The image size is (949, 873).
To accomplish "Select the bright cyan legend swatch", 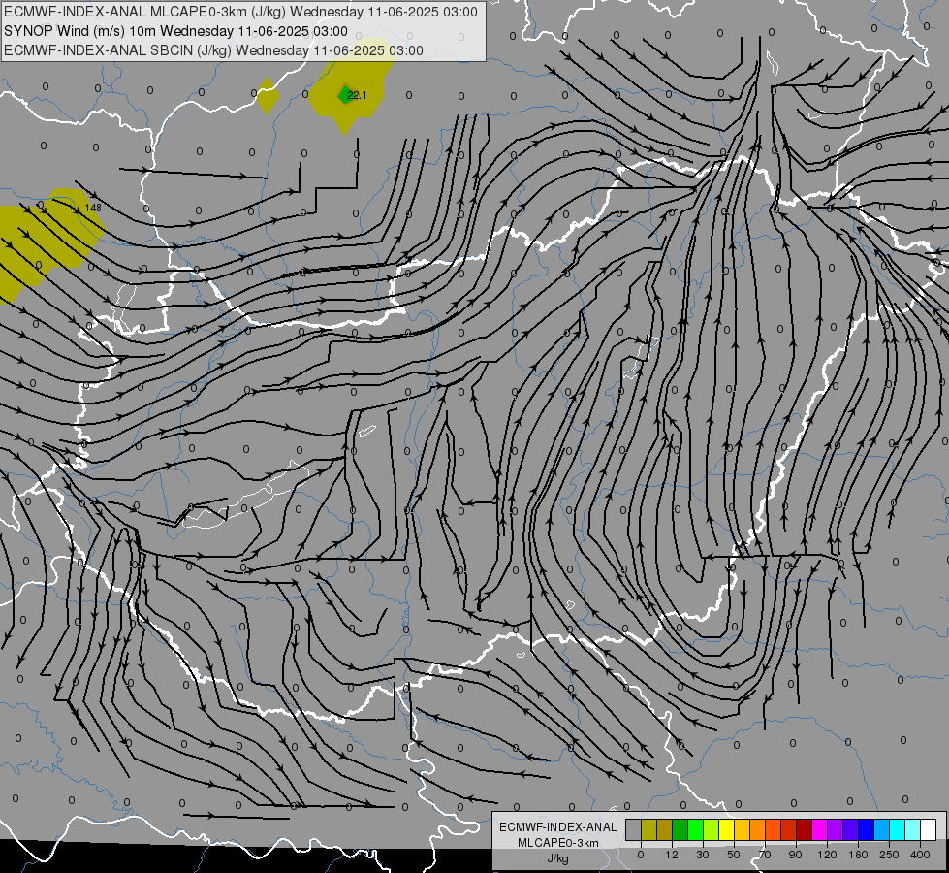I will [x=897, y=829].
